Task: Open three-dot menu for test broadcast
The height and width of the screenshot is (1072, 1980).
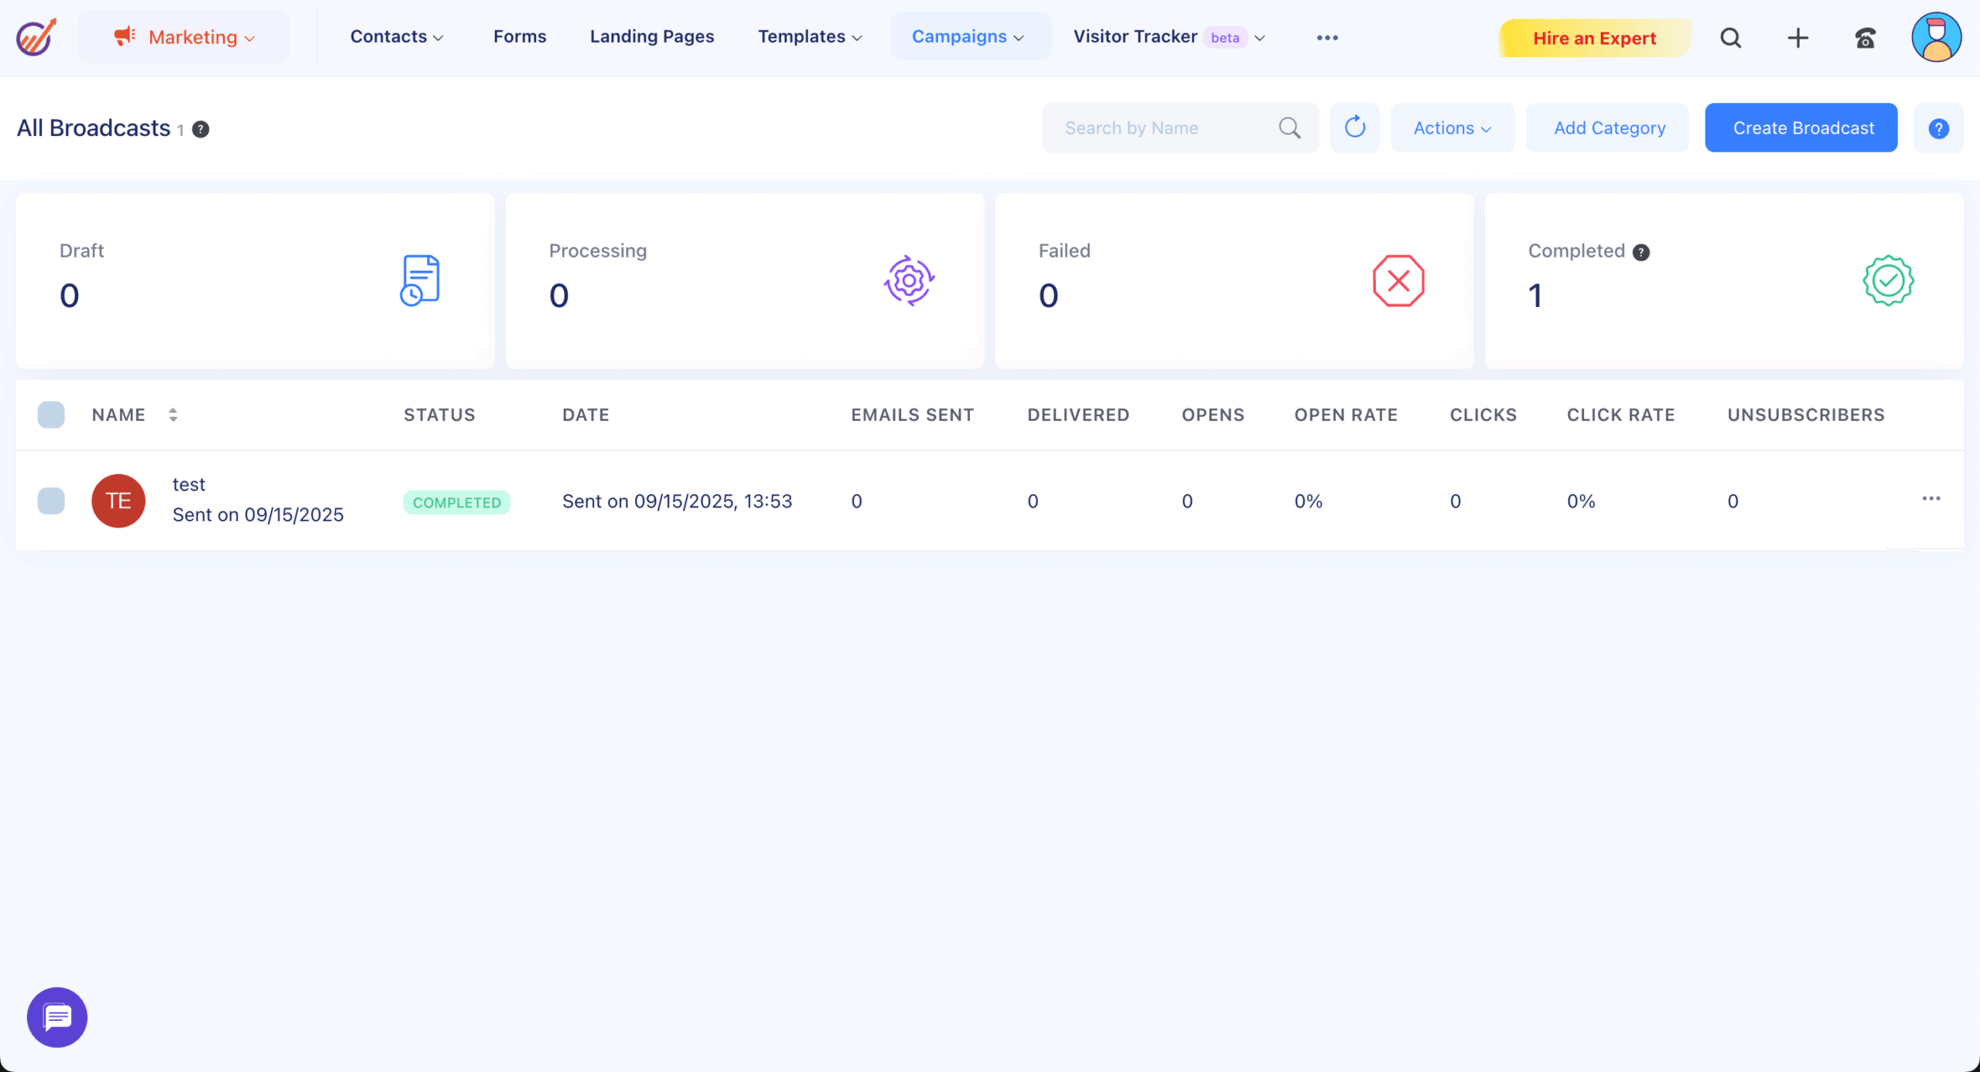Action: pyautogui.click(x=1930, y=499)
